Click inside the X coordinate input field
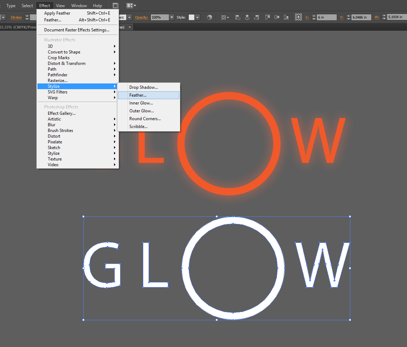 (328, 17)
